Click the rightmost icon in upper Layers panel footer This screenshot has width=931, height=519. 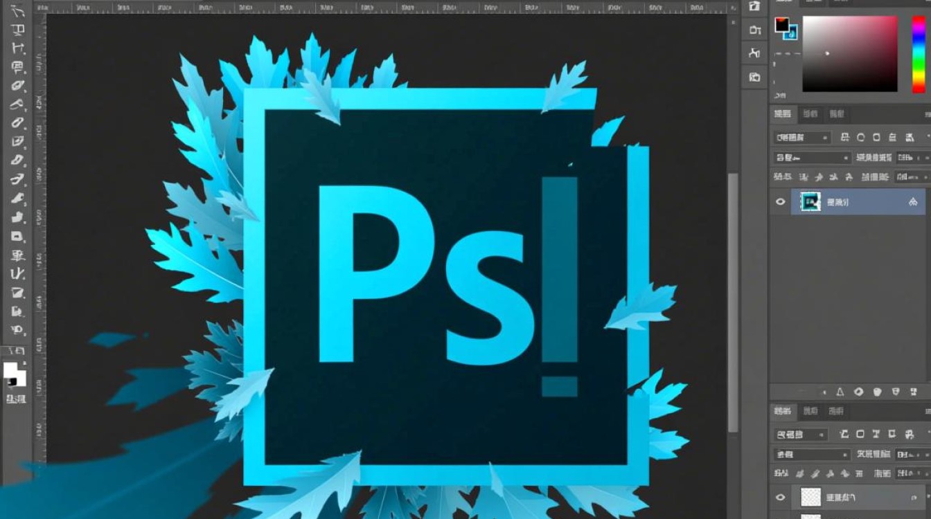914,392
